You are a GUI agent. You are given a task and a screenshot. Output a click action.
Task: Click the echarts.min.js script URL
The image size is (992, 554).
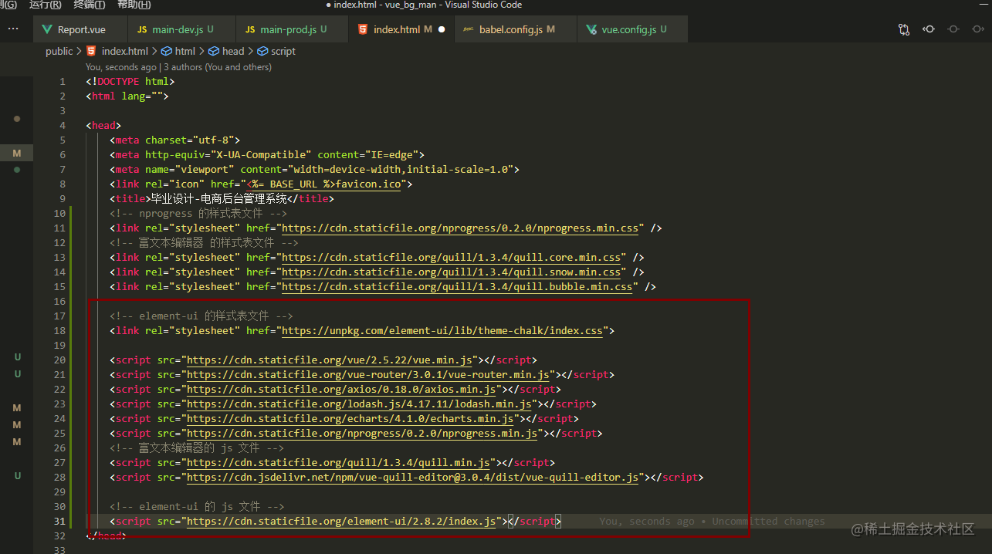[x=350, y=419]
